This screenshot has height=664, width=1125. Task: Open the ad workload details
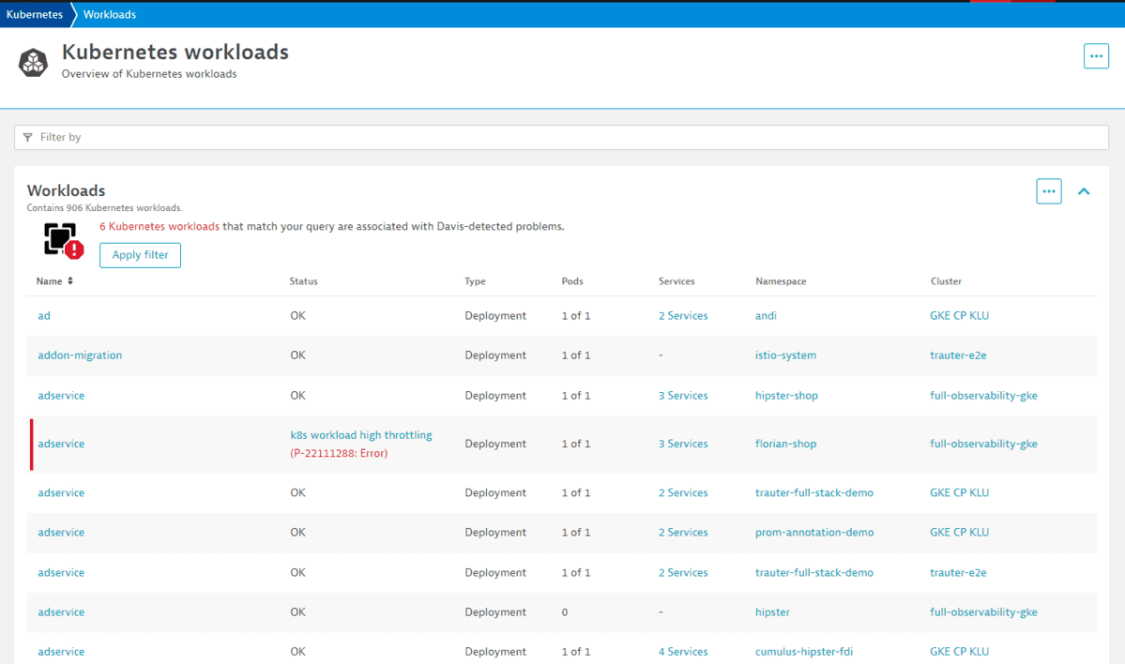43,315
